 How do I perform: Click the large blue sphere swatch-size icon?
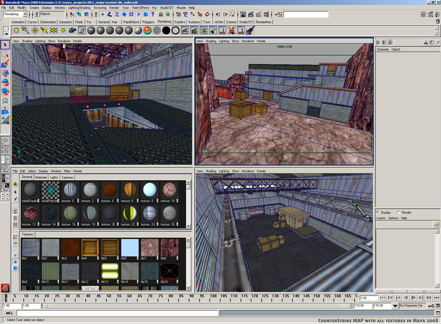click(x=15, y=268)
